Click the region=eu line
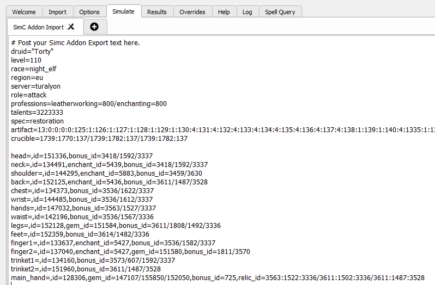The width and height of the screenshot is (435, 285). pyautogui.click(x=27, y=77)
